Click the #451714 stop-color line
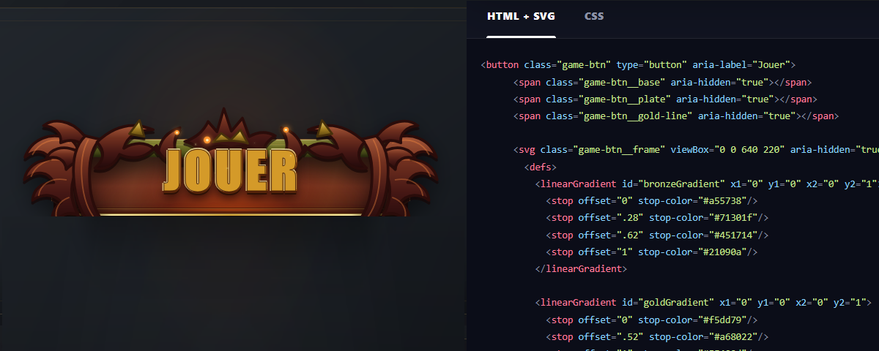Viewport: 879px width, 351px height. [658, 235]
